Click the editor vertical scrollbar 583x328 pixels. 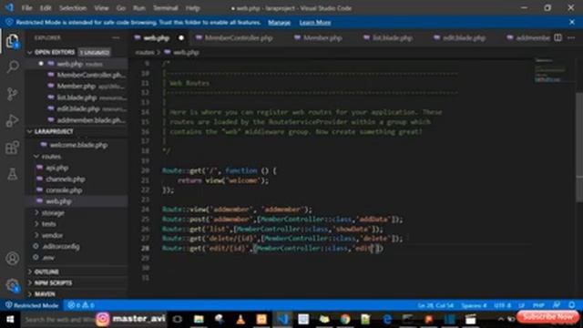click(579, 148)
